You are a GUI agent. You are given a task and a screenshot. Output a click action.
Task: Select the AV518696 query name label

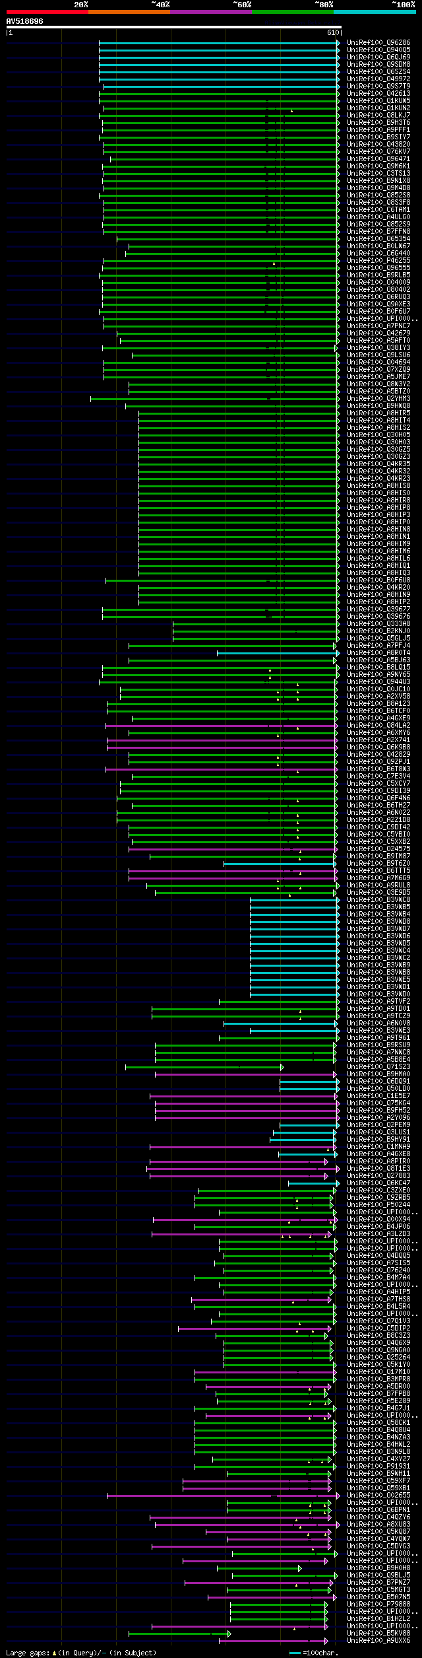point(25,21)
